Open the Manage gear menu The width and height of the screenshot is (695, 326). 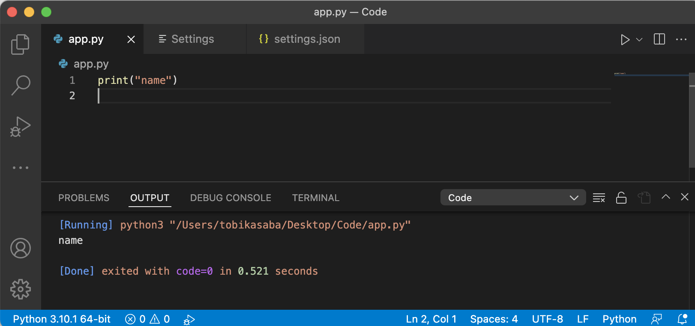(20, 289)
